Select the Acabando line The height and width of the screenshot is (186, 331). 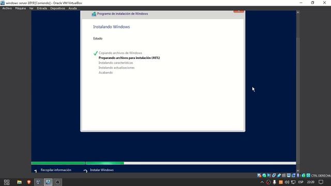pyautogui.click(x=106, y=72)
